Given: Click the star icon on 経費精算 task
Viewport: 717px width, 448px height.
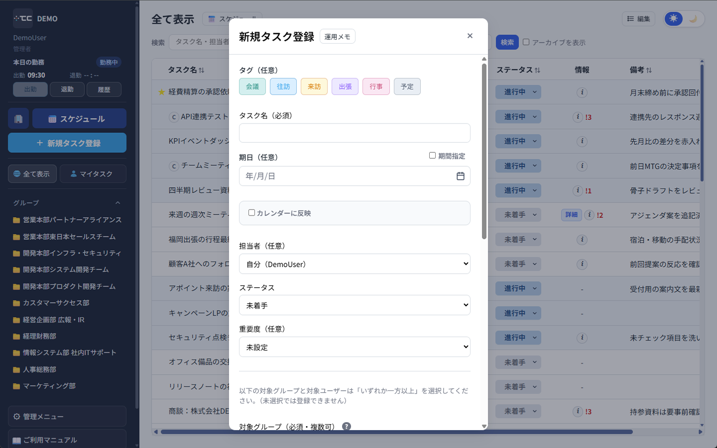Looking at the screenshot, I should 161,92.
